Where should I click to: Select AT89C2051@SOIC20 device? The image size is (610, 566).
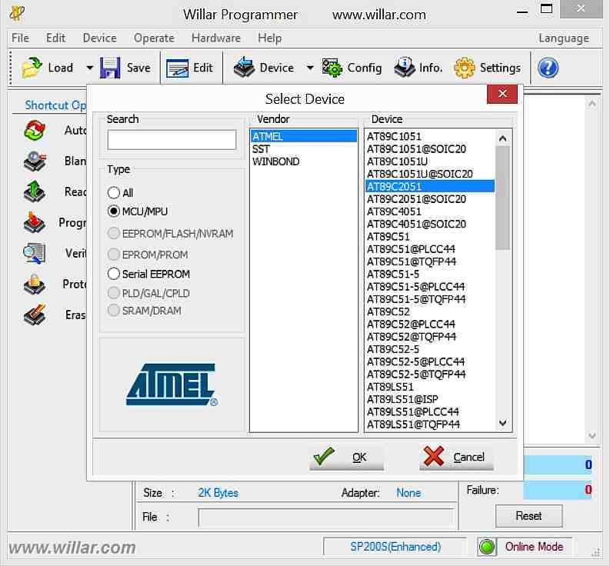pos(430,198)
